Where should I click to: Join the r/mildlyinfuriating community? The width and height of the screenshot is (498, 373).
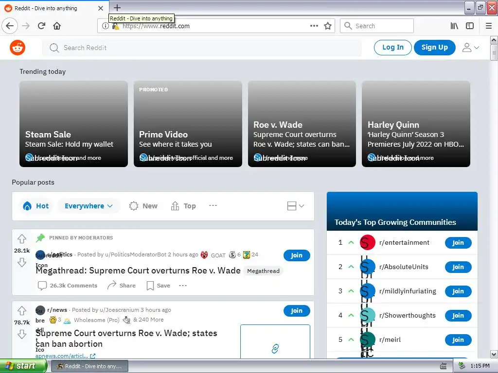coord(458,291)
